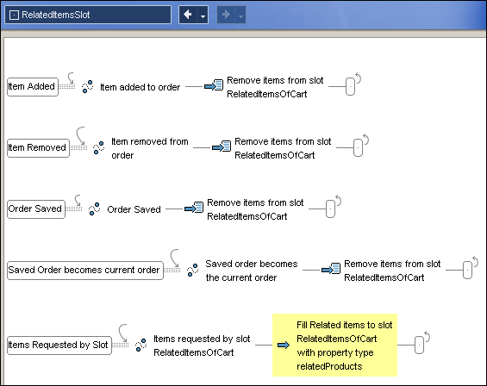Click end loop marker of Saved Order row
The width and height of the screenshot is (487, 386).
point(467,270)
